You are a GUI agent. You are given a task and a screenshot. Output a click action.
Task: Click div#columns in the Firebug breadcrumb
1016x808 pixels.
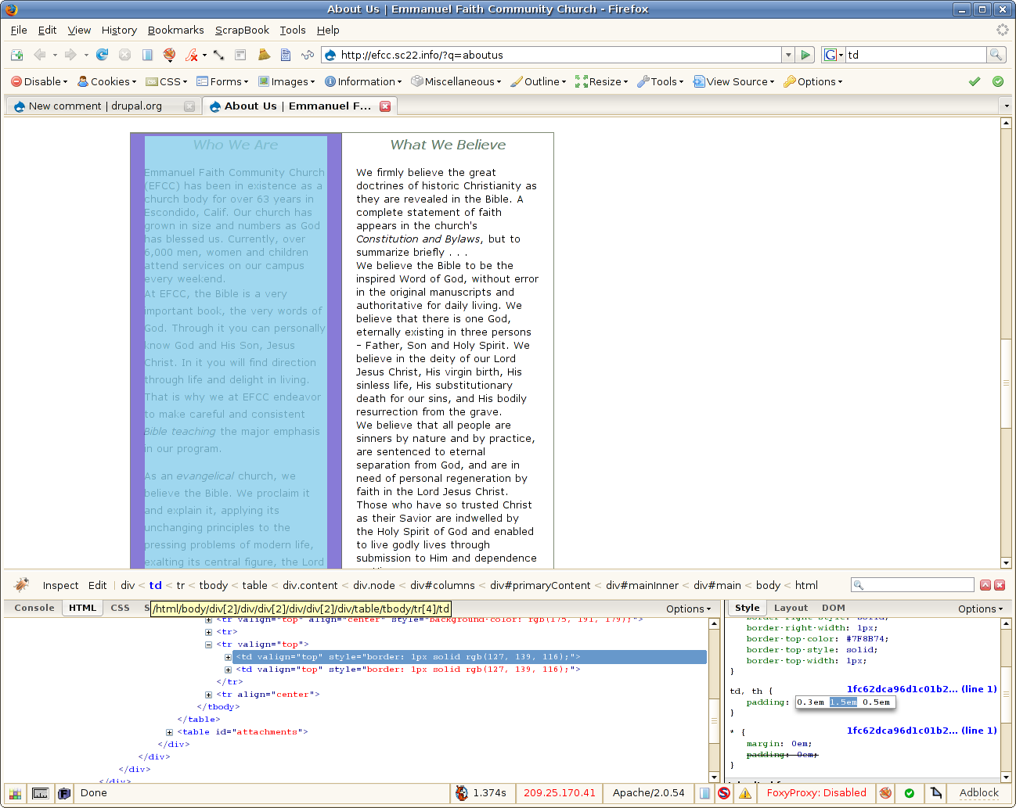tap(442, 585)
